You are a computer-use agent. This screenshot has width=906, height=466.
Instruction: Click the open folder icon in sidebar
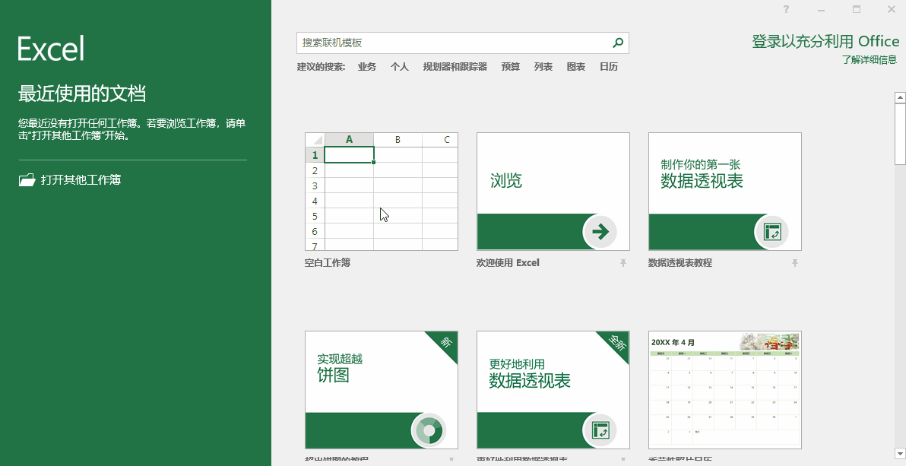click(27, 180)
